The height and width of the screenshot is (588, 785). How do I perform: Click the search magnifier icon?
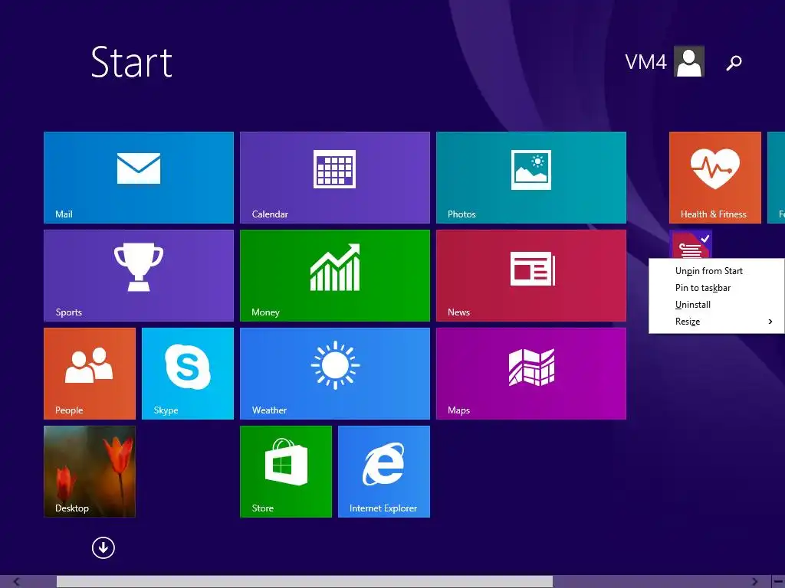click(734, 63)
